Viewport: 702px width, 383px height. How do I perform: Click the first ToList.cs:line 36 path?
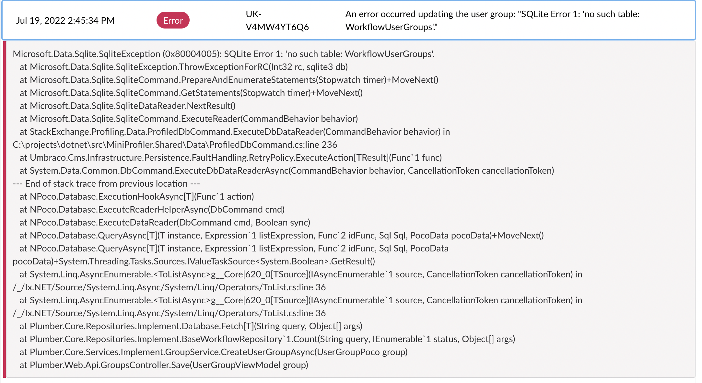(x=169, y=287)
